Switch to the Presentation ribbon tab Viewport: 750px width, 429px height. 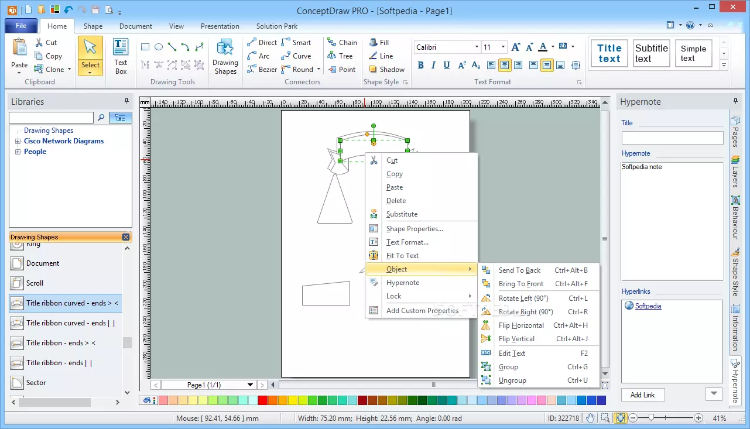click(x=220, y=26)
